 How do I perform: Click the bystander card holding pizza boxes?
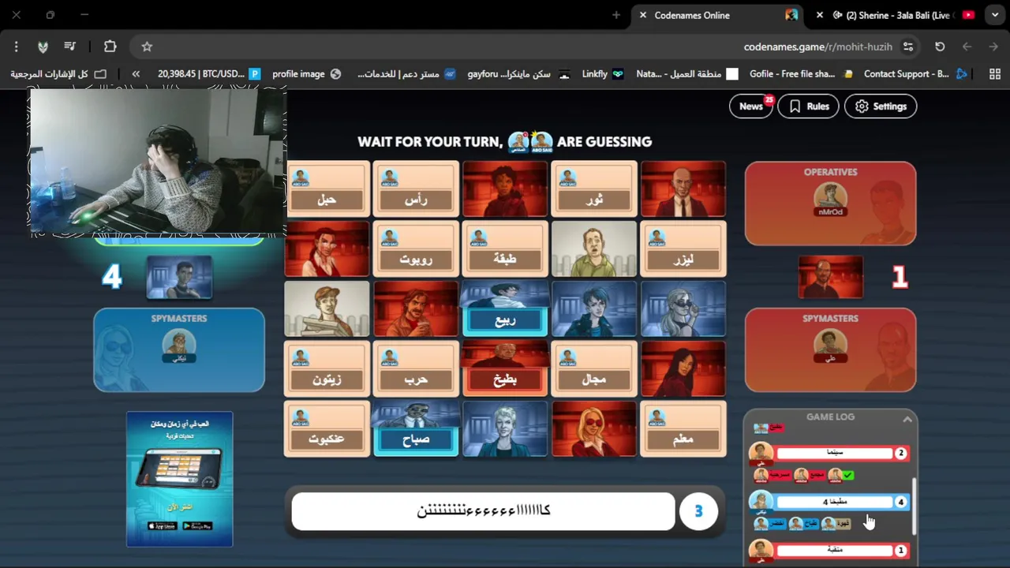[327, 309]
